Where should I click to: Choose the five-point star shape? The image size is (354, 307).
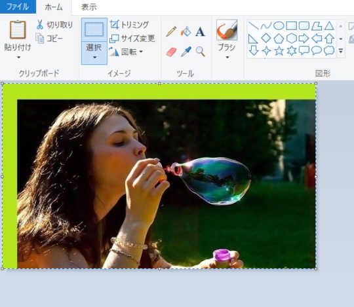tap(279, 50)
